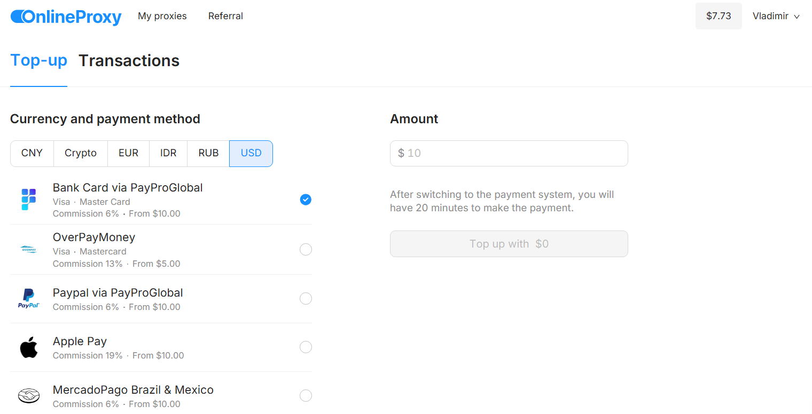Click the PayPal logo icon
Image resolution: width=812 pixels, height=414 pixels.
(29, 298)
